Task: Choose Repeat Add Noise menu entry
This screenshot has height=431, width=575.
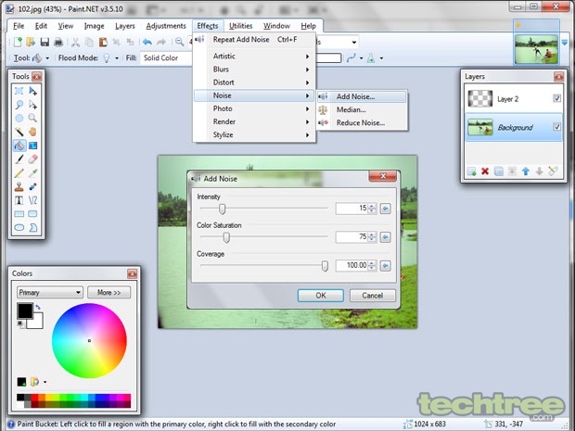Action: 254,40
